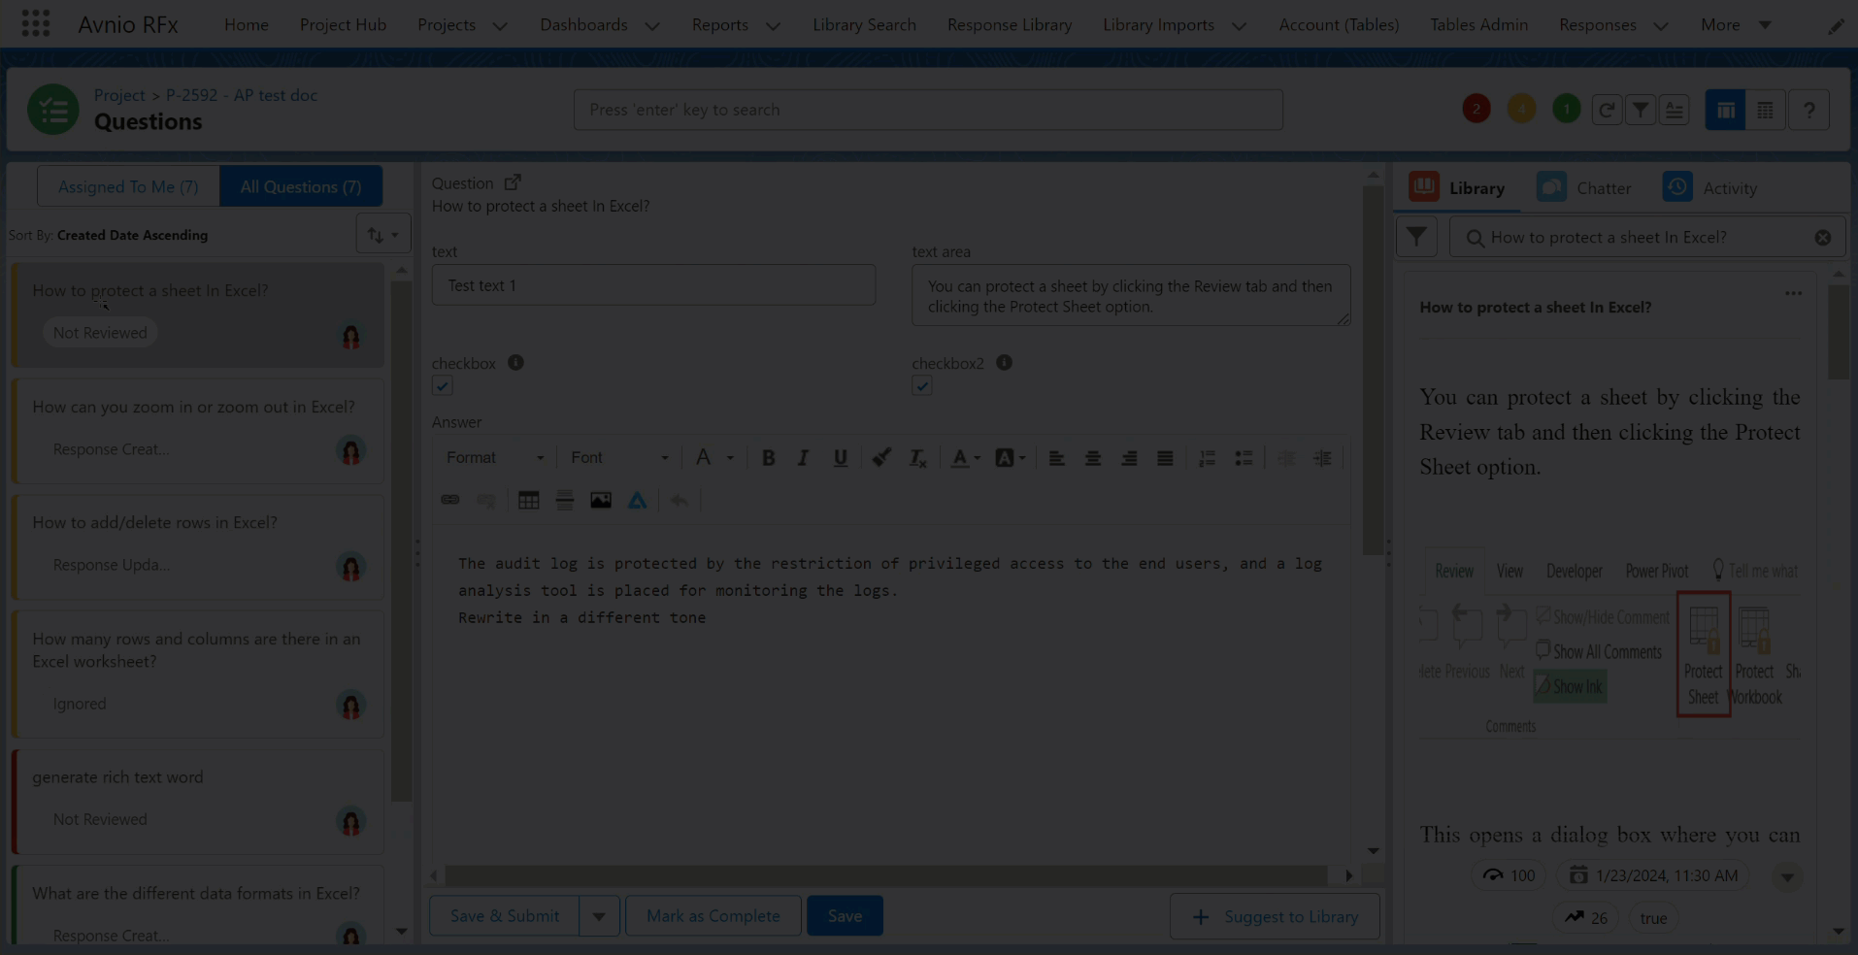This screenshot has width=1858, height=955.
Task: Insert a bulleted list
Action: (1244, 458)
